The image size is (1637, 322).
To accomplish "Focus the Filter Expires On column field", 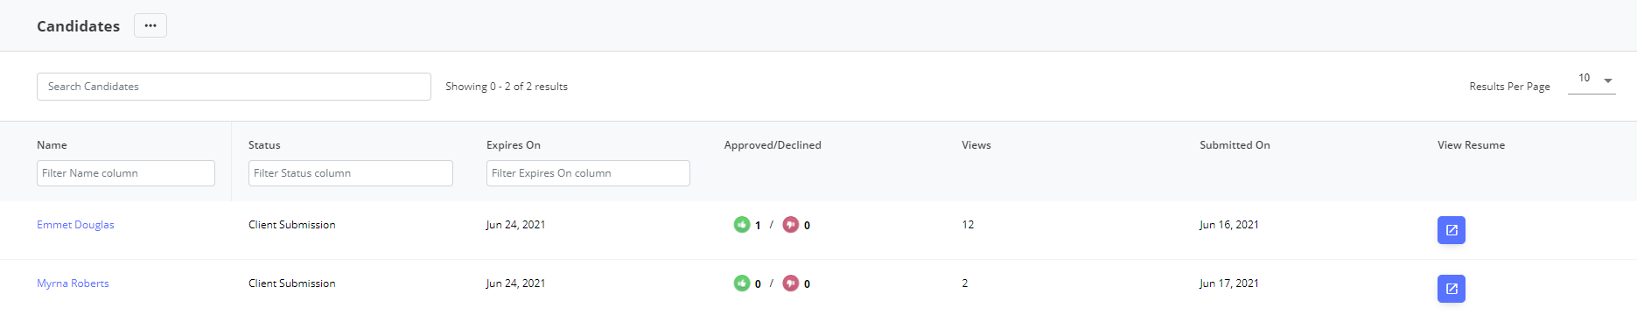I will pyautogui.click(x=588, y=173).
